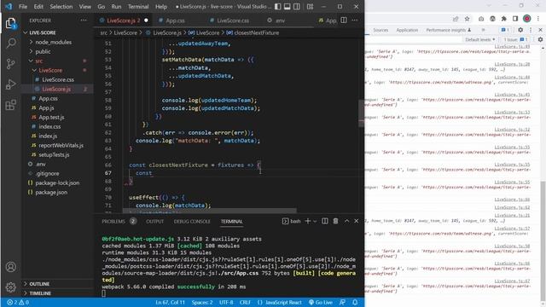Screen dimensions: 546x307
Task: Click JavaScript React language mode
Action: (280, 303)
